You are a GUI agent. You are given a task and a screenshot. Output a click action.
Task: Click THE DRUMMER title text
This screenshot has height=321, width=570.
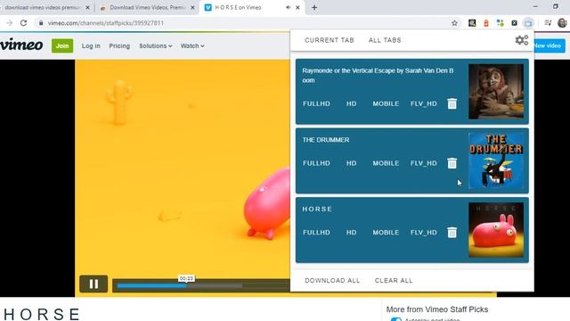pyautogui.click(x=326, y=140)
